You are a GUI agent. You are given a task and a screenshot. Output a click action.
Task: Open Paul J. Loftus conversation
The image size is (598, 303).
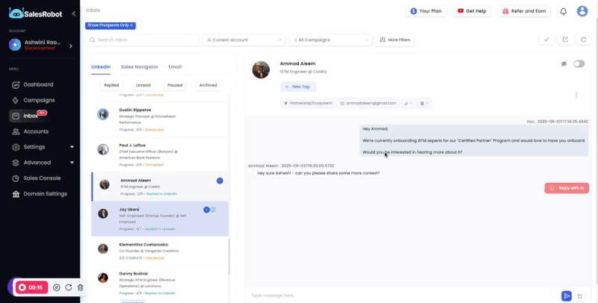pyautogui.click(x=160, y=154)
